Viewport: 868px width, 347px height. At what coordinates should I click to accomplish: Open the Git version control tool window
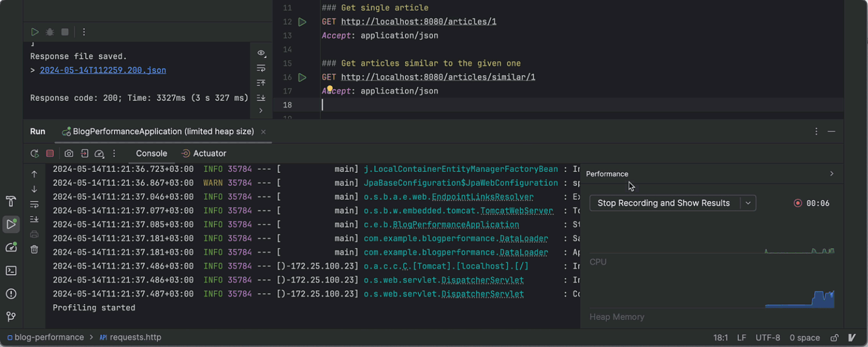click(11, 317)
